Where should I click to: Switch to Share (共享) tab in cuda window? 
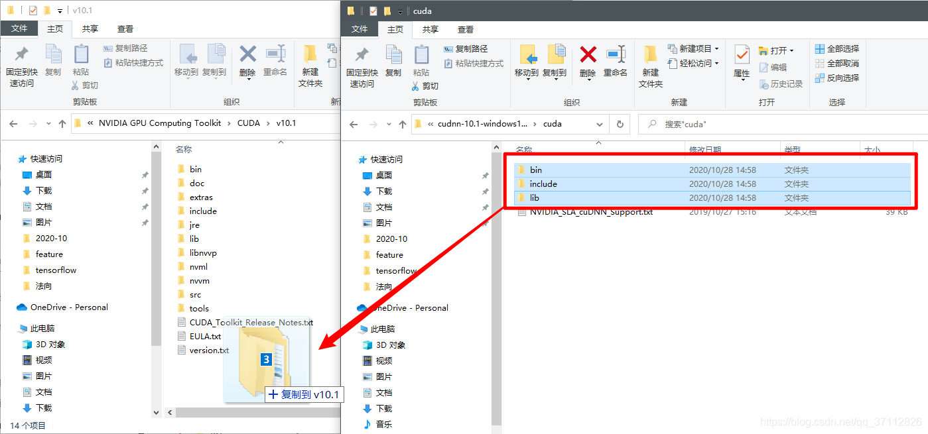tap(431, 29)
